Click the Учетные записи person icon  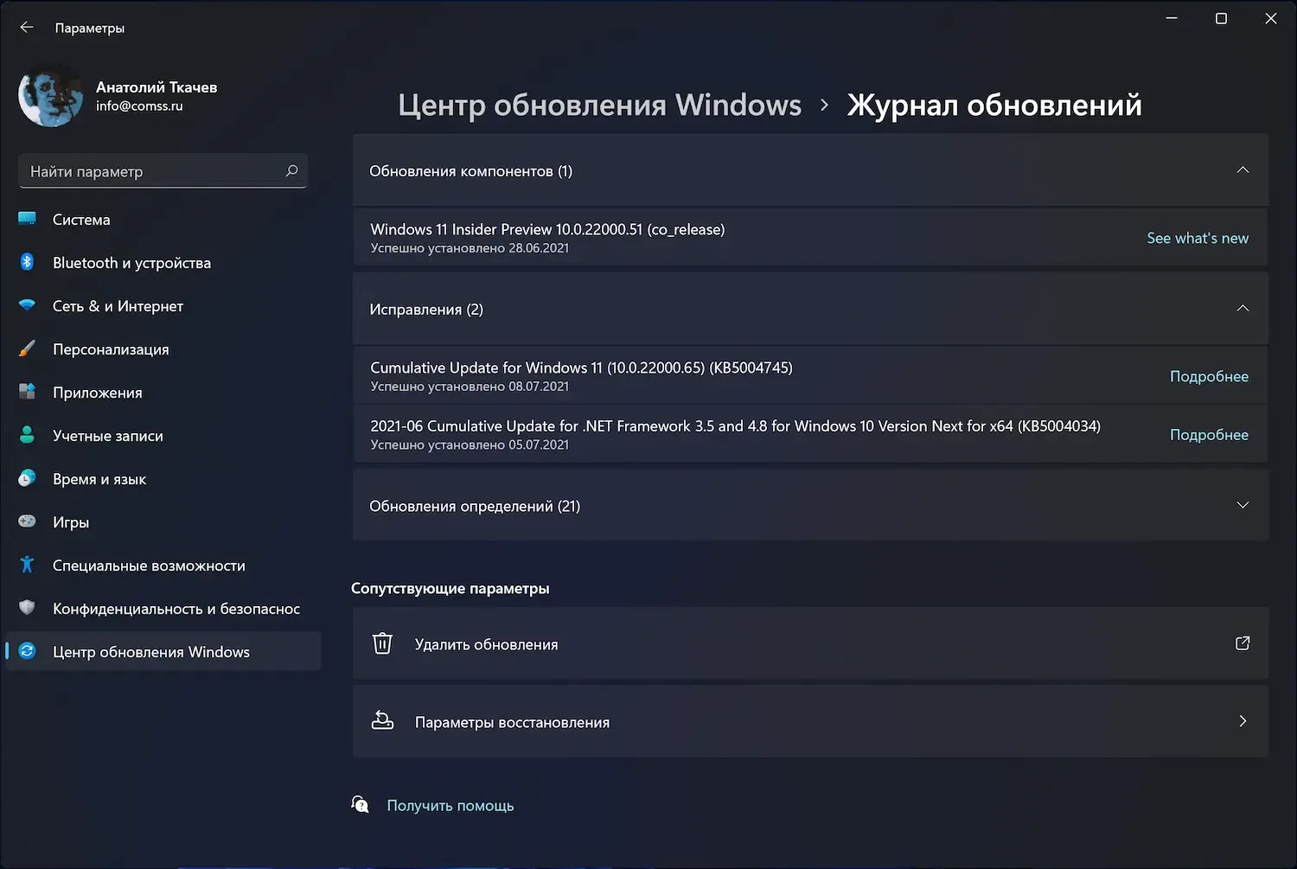coord(27,435)
